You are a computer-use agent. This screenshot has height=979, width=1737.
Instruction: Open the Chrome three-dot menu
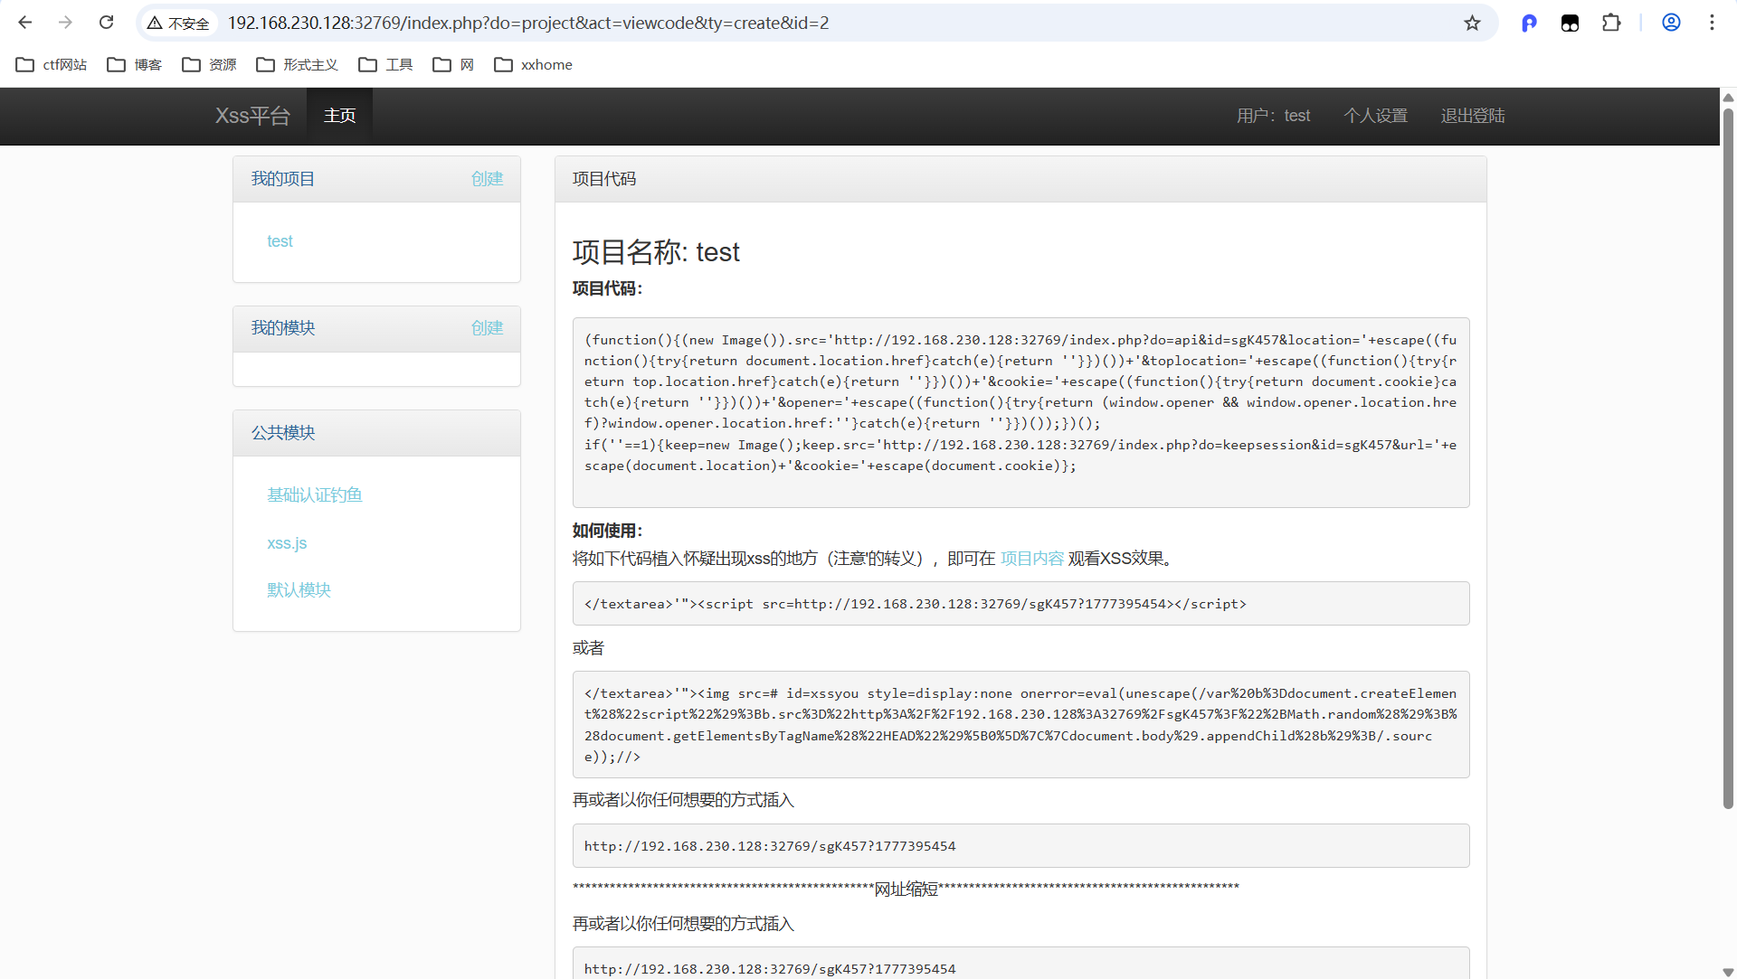coord(1712,23)
